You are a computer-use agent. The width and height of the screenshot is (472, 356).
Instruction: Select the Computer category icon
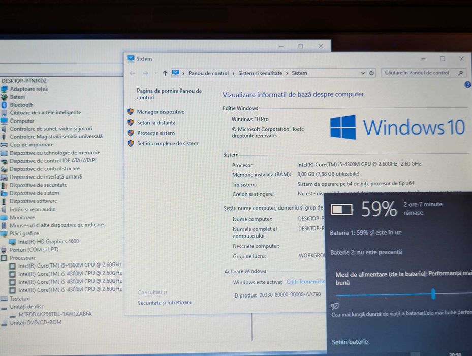point(4,121)
